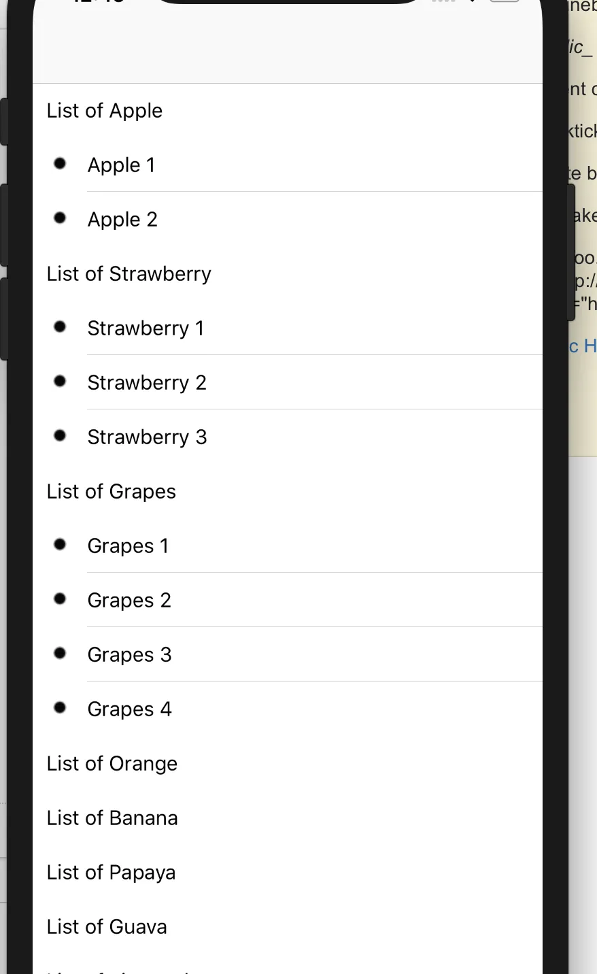This screenshot has width=597, height=974.
Task: Click the bullet dot beside Apple 2
Action: 60,218
